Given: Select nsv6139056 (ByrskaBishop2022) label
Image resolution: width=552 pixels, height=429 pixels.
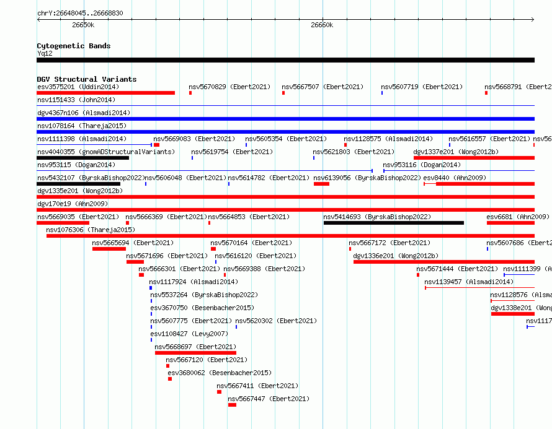Looking at the screenshot, I should [367, 178].
